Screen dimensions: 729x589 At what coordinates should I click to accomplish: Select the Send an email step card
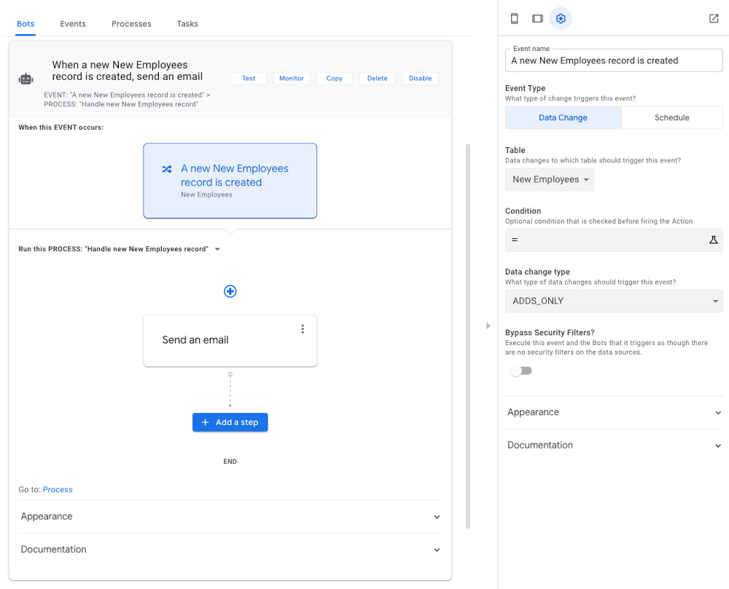click(230, 341)
